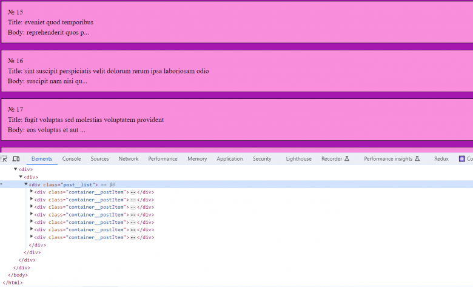Click "Title: eveniet quod temporibus"
The height and width of the screenshot is (287, 473).
pyautogui.click(x=50, y=22)
